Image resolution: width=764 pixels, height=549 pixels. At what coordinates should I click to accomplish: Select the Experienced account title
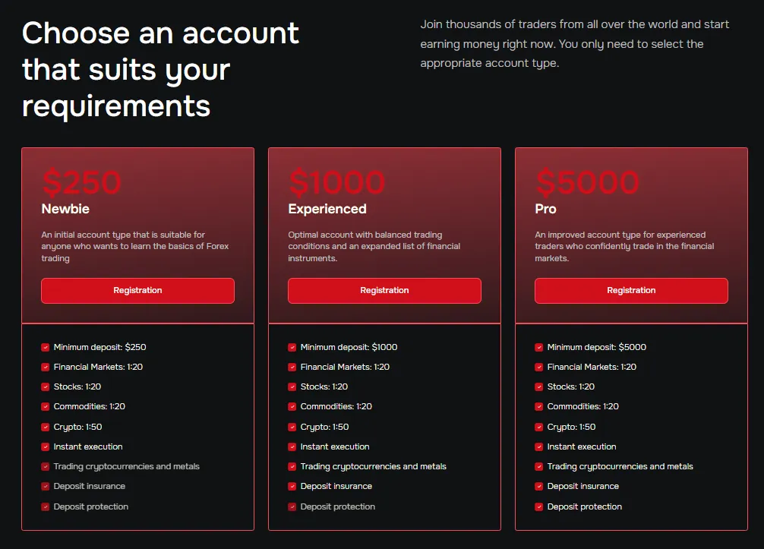click(x=327, y=209)
